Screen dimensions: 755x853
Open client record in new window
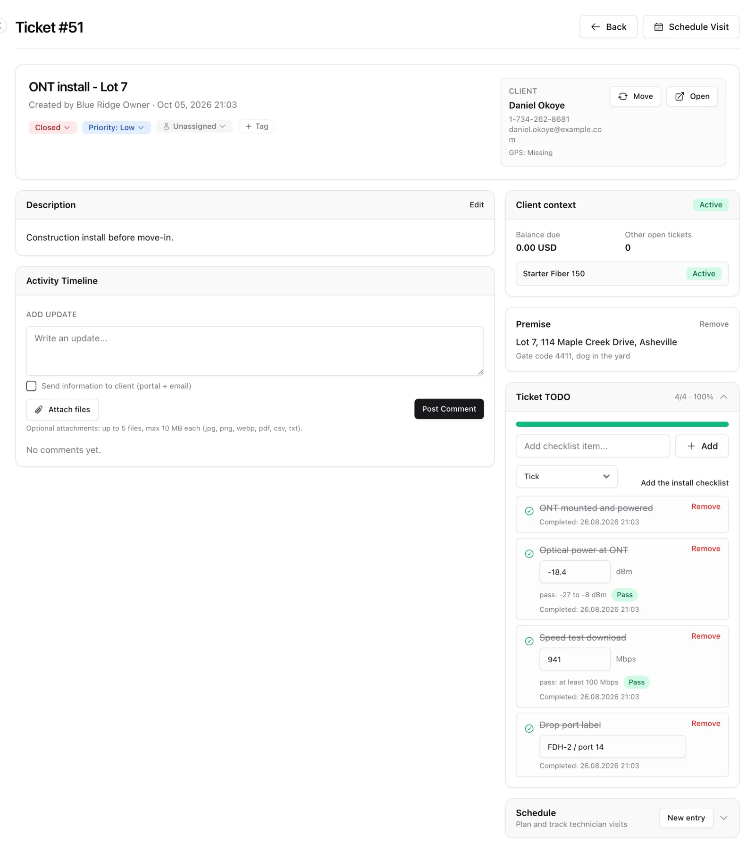click(x=691, y=96)
